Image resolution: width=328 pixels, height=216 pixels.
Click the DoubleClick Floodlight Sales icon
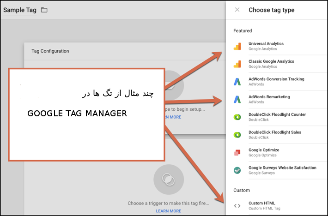click(237, 135)
